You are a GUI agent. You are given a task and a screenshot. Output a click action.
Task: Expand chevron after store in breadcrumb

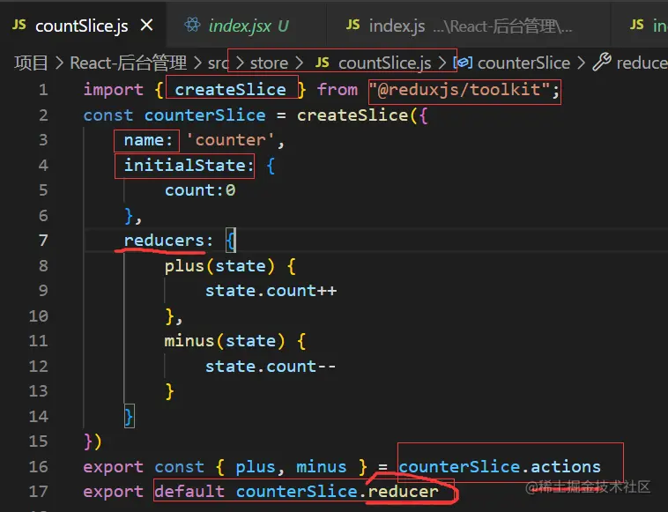(x=300, y=63)
